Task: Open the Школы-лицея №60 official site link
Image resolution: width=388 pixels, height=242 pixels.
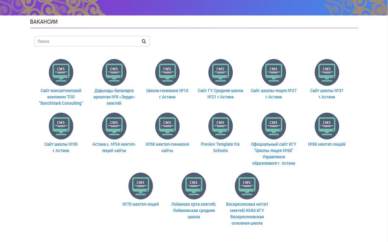Action: (x=274, y=154)
